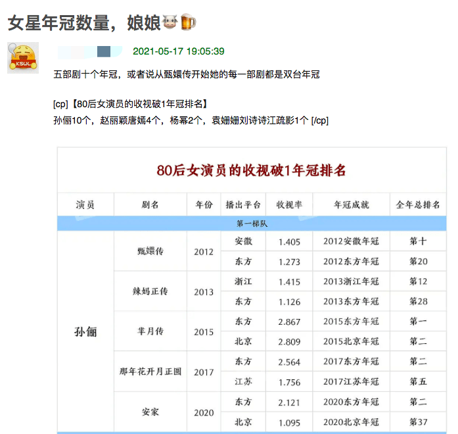Click the cell 2012安徽年冠

(351, 241)
